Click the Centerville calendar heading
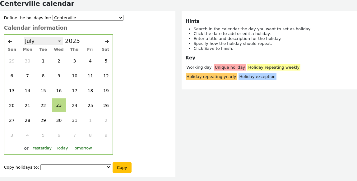Image resolution: width=357 pixels, height=181 pixels. pos(37,4)
